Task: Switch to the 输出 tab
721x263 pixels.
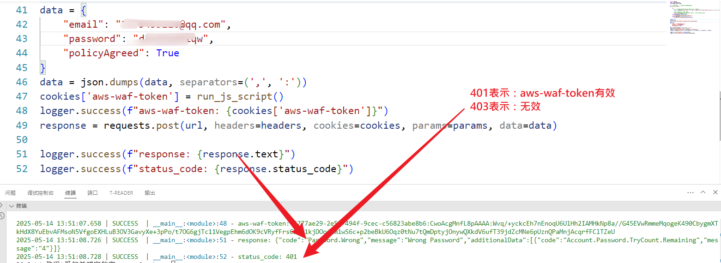Action: coord(150,193)
